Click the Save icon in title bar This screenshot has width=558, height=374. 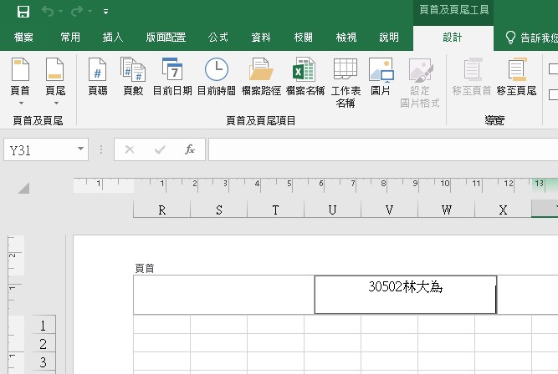click(x=23, y=12)
